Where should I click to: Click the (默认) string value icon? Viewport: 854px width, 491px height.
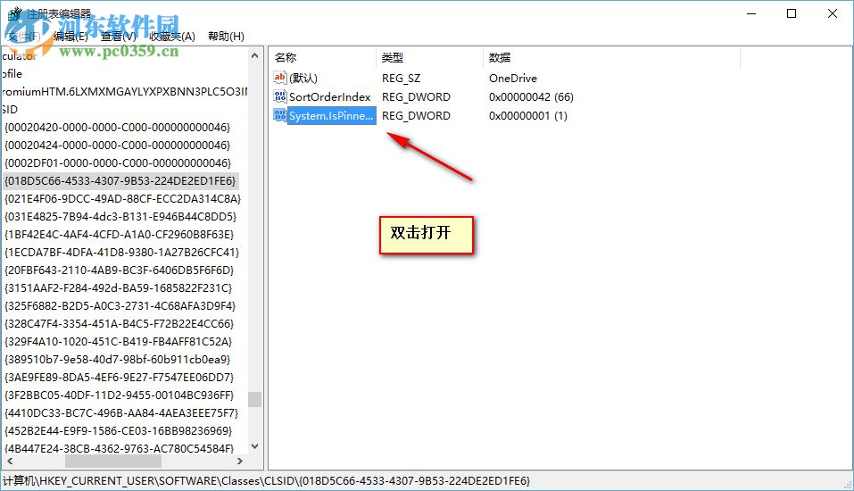coord(280,78)
